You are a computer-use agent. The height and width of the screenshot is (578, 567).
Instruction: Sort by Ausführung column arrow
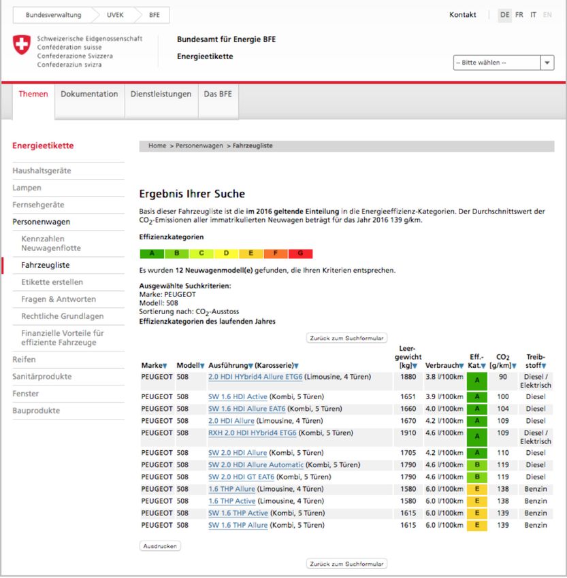click(x=250, y=366)
